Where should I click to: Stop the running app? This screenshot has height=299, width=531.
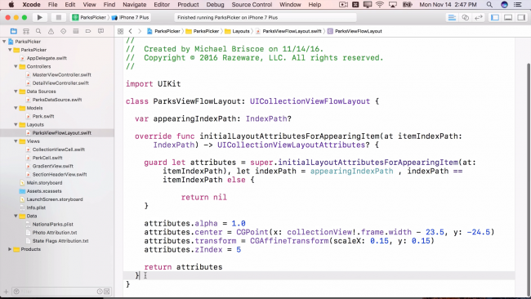58,17
